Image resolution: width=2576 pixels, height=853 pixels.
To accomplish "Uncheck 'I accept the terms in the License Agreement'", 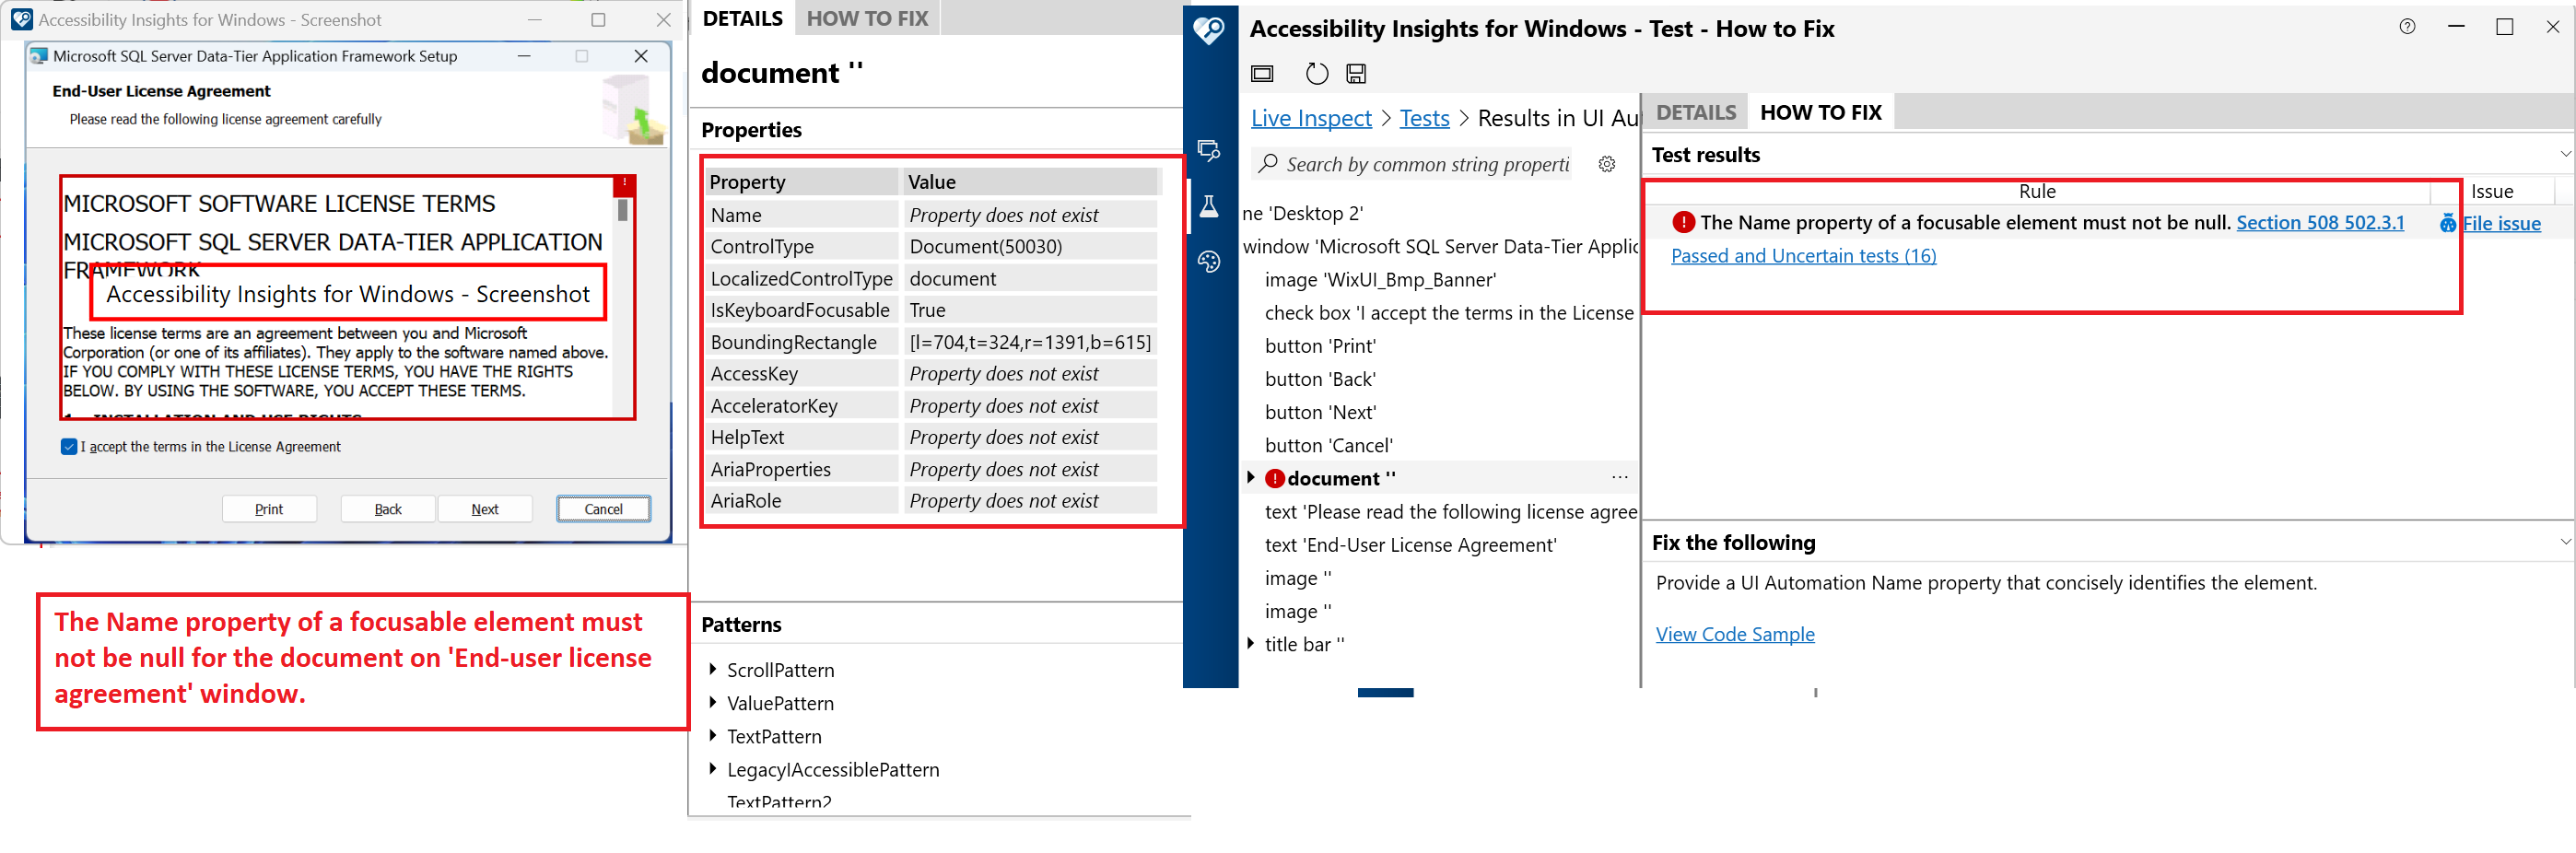I will coord(68,446).
